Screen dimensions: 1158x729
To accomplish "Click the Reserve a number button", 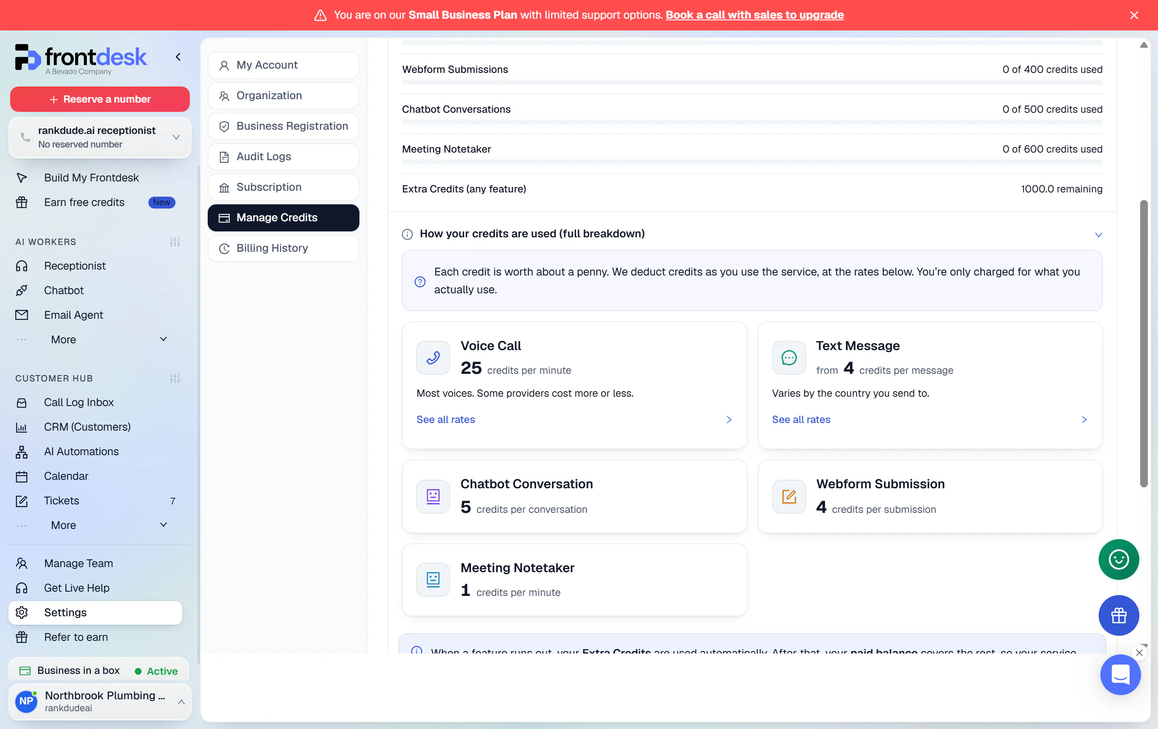I will (100, 99).
